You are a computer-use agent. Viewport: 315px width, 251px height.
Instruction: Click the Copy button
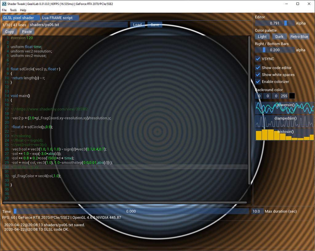click(10, 32)
